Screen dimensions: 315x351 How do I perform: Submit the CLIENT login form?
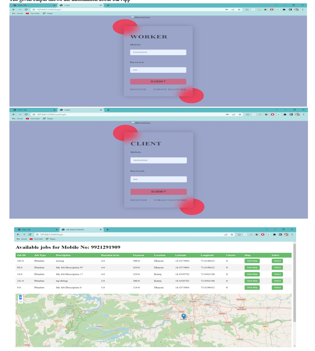click(x=159, y=191)
